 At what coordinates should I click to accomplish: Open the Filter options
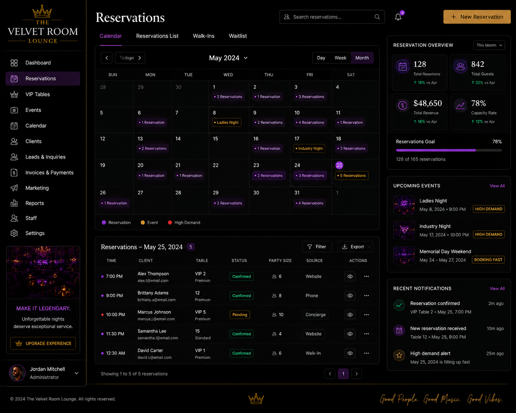point(317,247)
